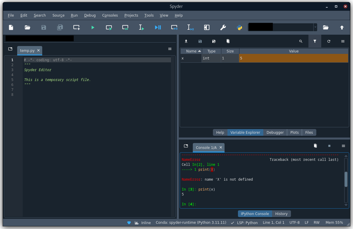This screenshot has width=353, height=229.
Task: Run selection or current line icon
Action: coord(142,27)
